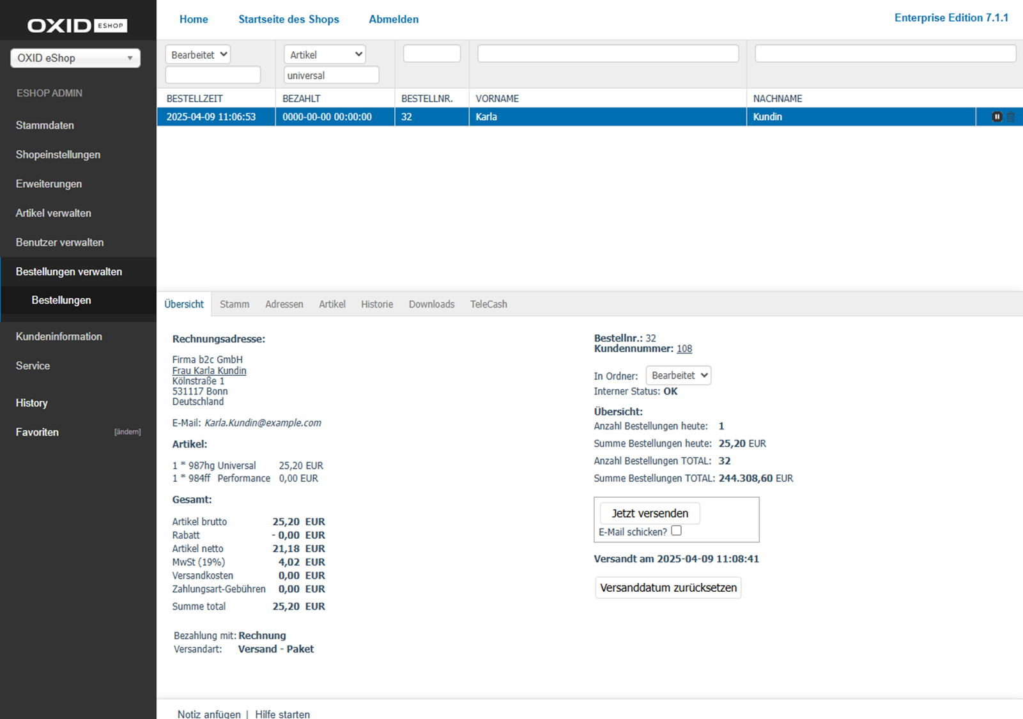
Task: Click 'Notiz anfügen' at the bottom
Action: pos(209,714)
